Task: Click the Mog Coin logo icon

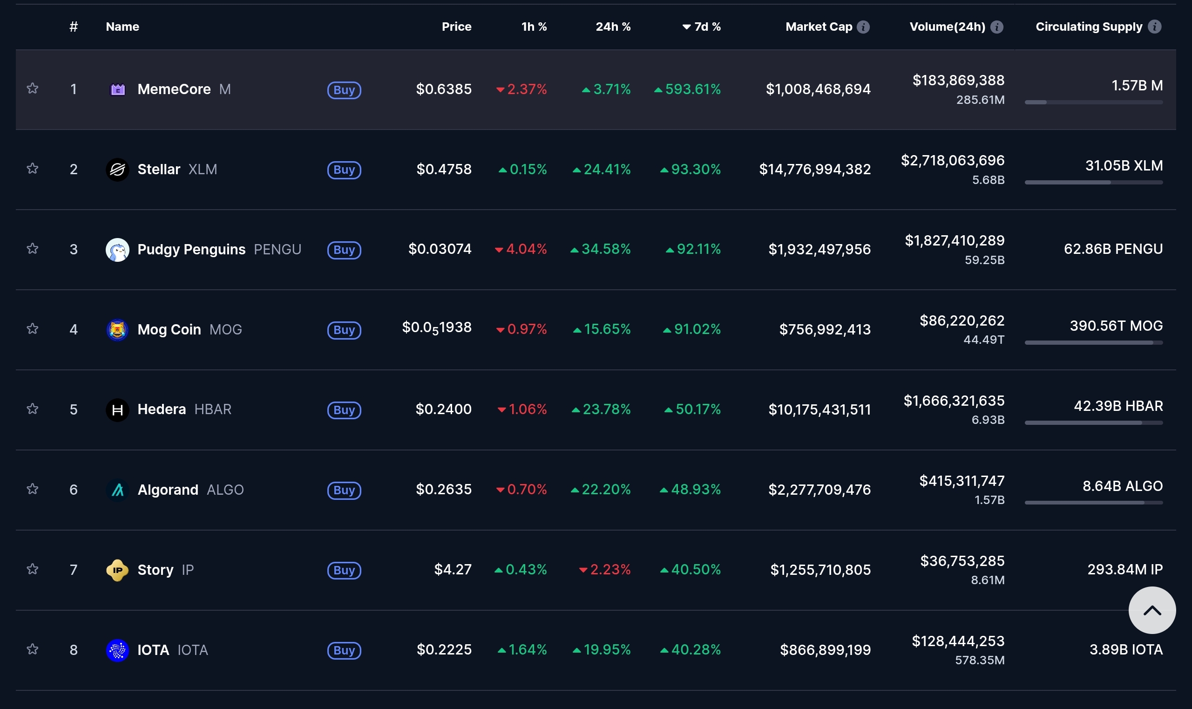Action: pos(117,330)
